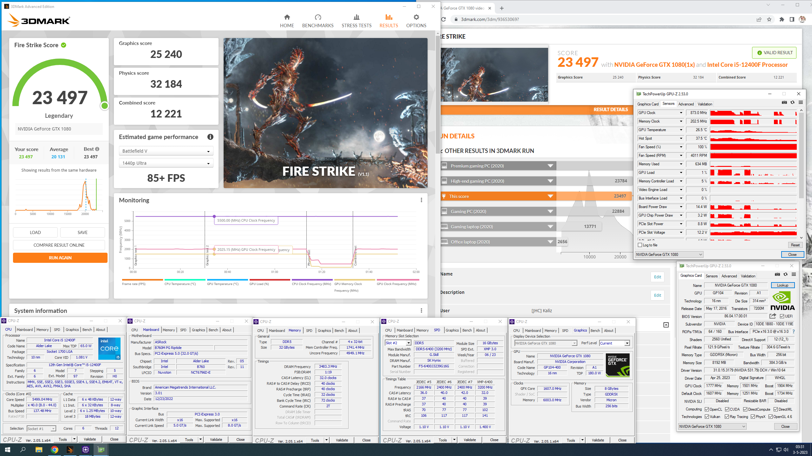The width and height of the screenshot is (812, 456).
Task: Open 1440p Ultra resolution dropdown
Action: pyautogui.click(x=166, y=163)
